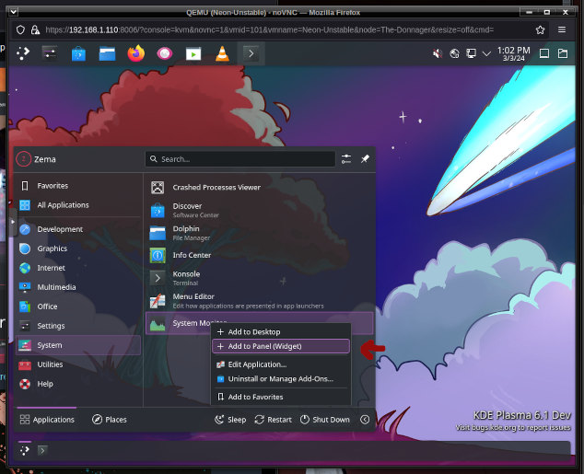Choose Edit Application...
The height and width of the screenshot is (474, 584).
coord(281,364)
